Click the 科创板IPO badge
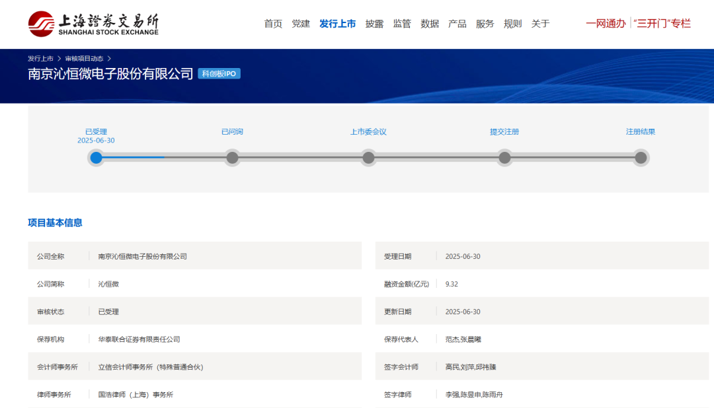The height and width of the screenshot is (408, 714). [x=219, y=74]
